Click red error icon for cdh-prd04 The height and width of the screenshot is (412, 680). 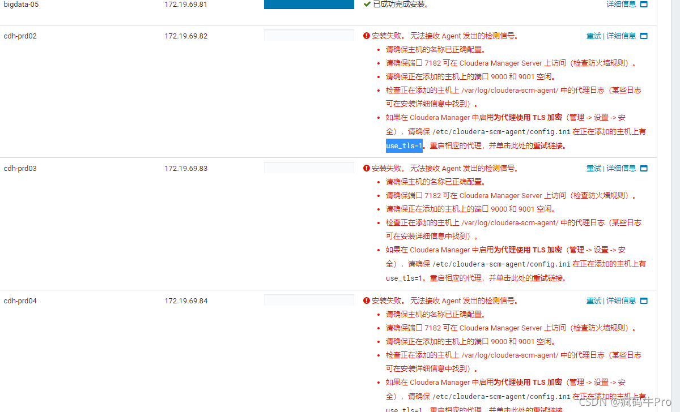(367, 301)
